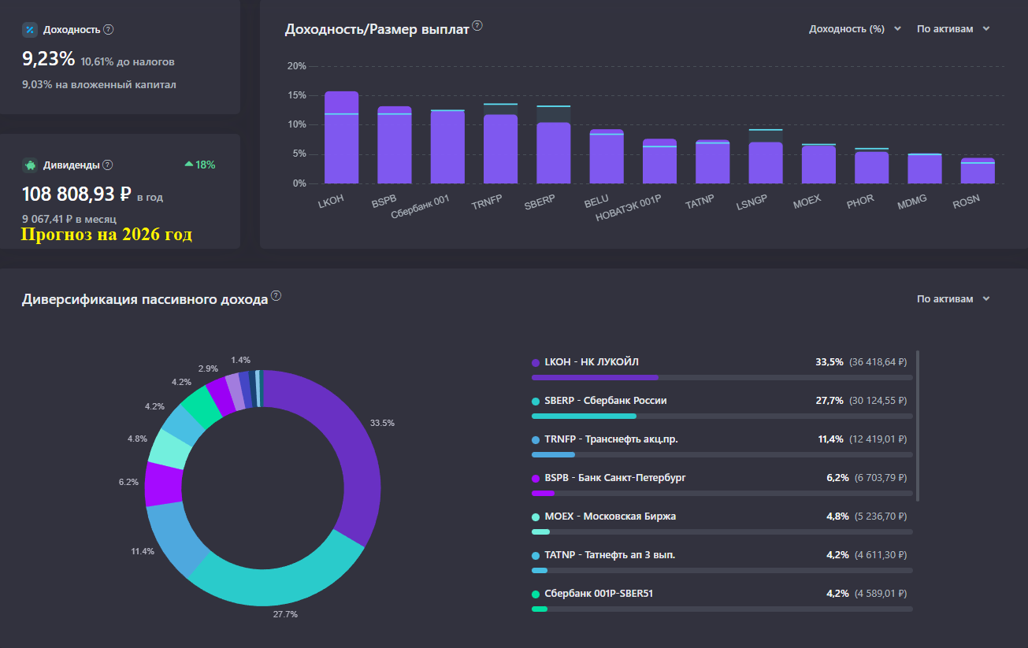This screenshot has height=648, width=1028.
Task: Select the BSPB bar in the yield chart
Action: click(395, 145)
